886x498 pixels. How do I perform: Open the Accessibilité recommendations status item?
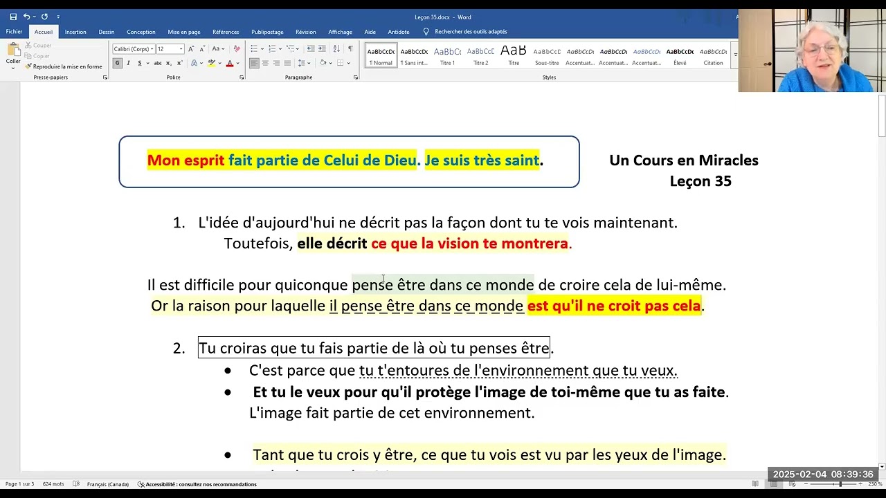click(x=197, y=484)
